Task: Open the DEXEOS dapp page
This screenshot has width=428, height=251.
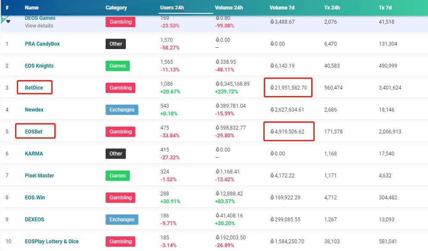Action: [x=34, y=220]
